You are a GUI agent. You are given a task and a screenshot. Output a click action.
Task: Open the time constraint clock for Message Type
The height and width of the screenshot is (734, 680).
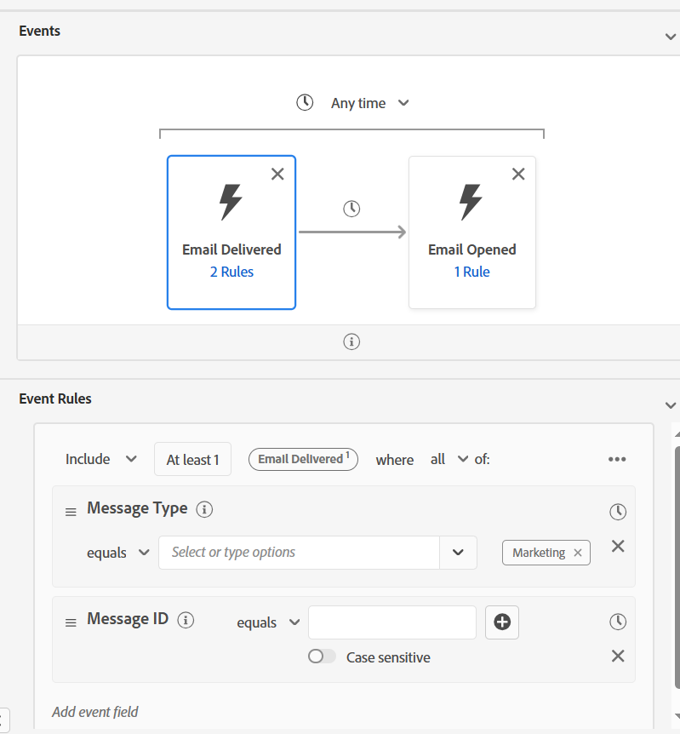point(618,512)
